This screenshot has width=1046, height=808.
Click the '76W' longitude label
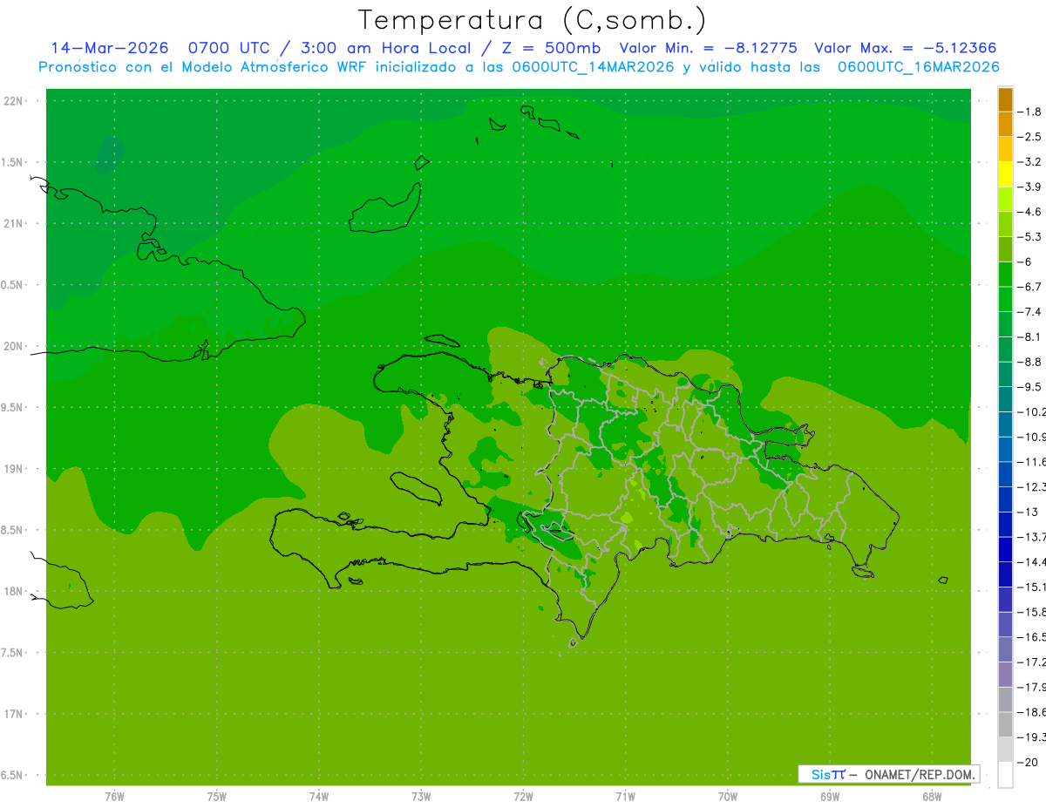point(114,797)
